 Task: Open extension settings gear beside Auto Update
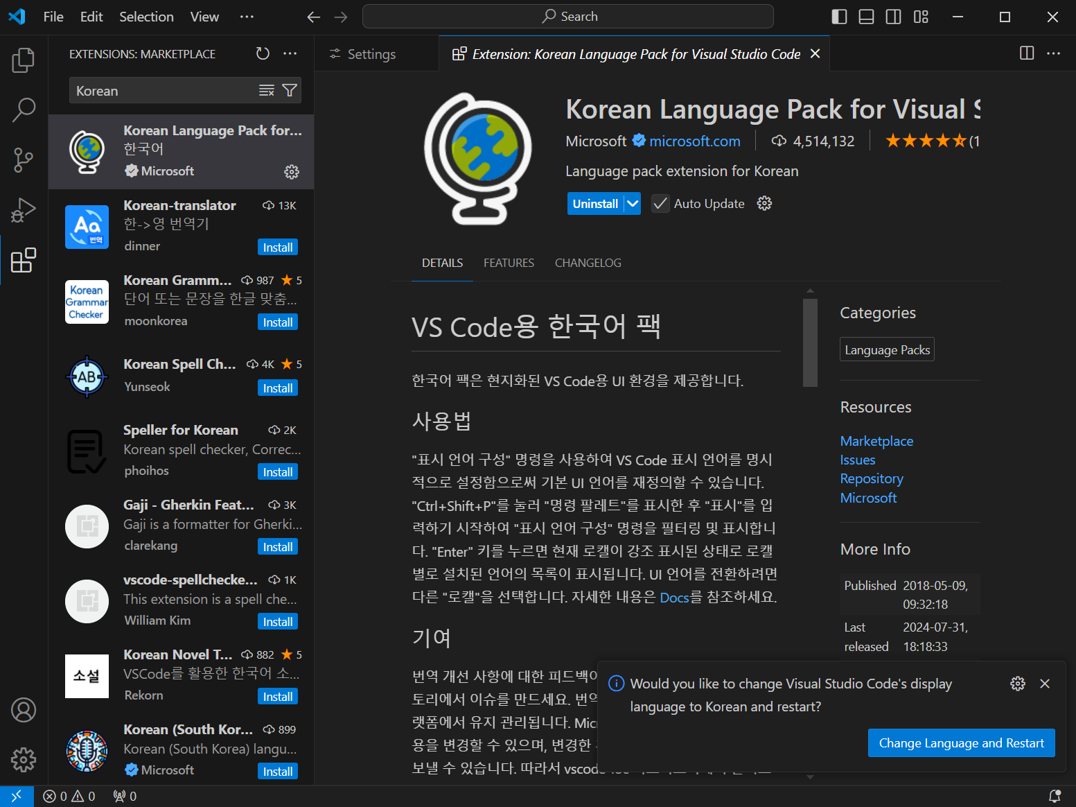[764, 203]
